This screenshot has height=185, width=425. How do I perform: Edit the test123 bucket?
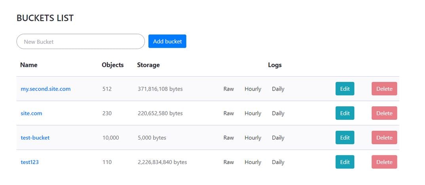click(345, 162)
